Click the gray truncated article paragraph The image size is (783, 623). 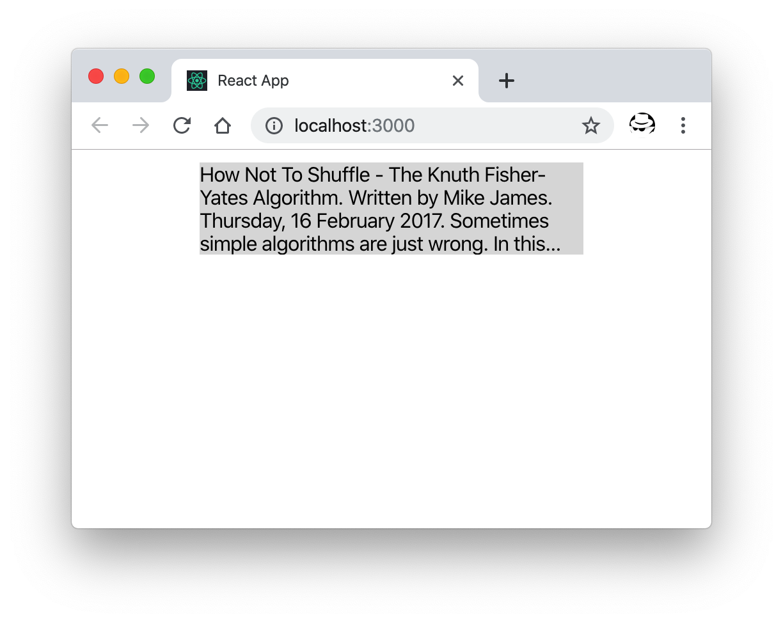pos(391,209)
